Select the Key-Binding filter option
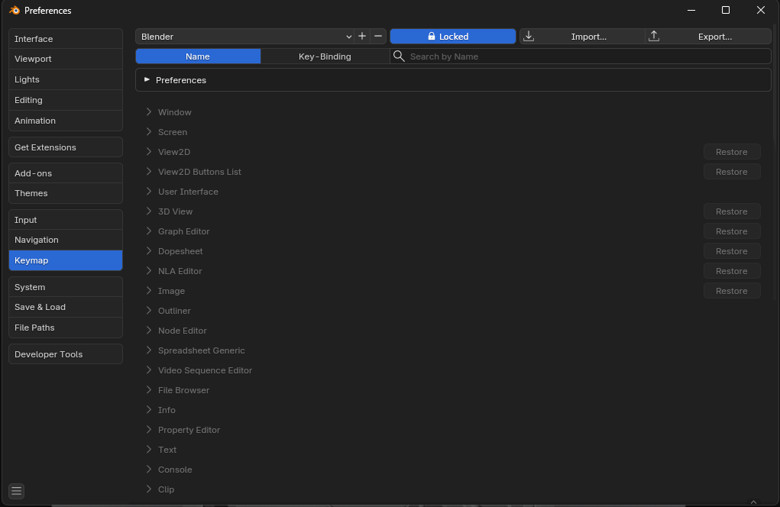The image size is (780, 507). coord(325,57)
